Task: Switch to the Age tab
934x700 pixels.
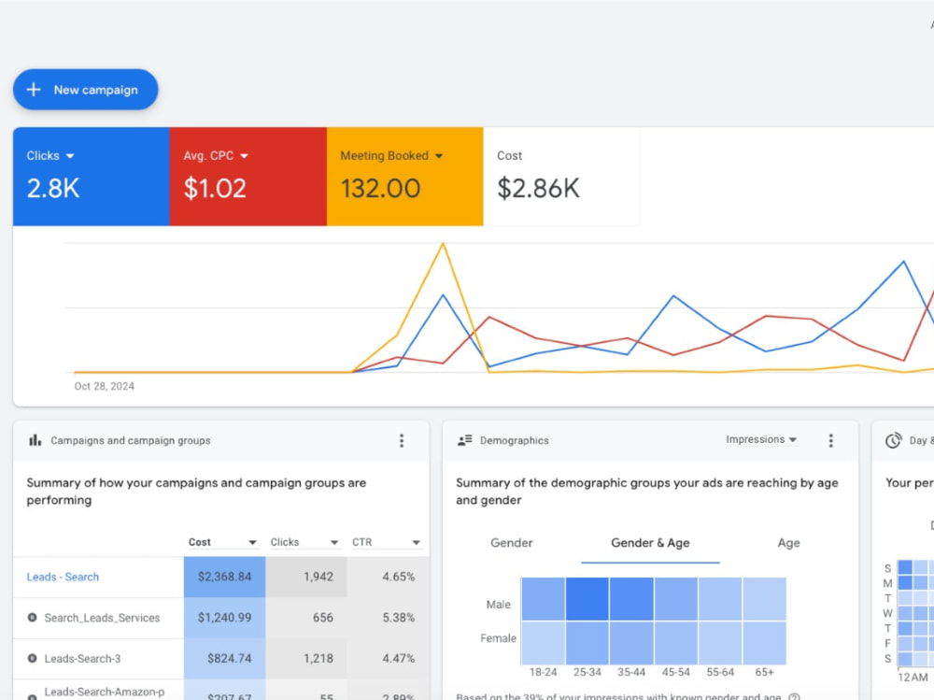Action: [x=788, y=543]
